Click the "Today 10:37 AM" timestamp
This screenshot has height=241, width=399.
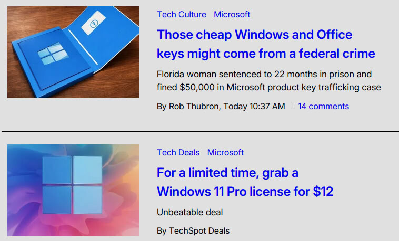click(254, 106)
